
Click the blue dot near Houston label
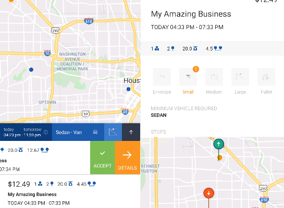[128, 89]
